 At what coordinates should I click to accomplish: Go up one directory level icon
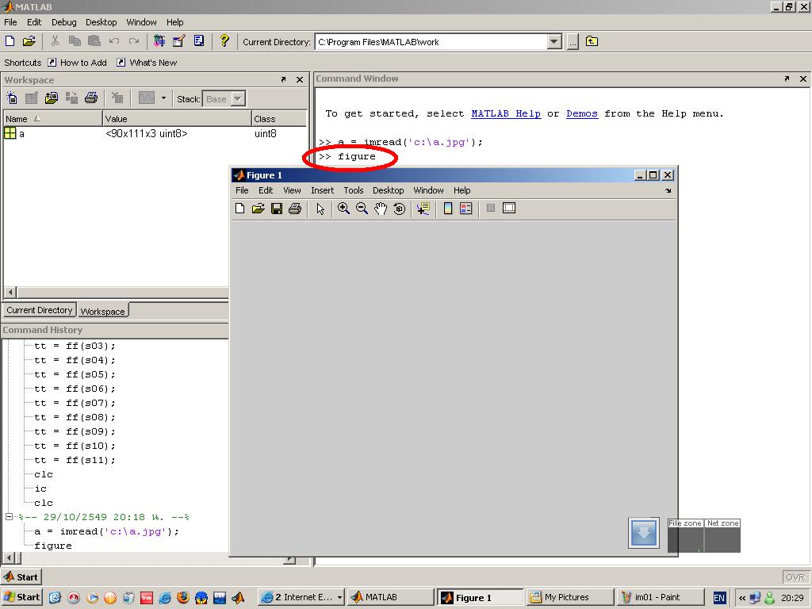click(592, 41)
